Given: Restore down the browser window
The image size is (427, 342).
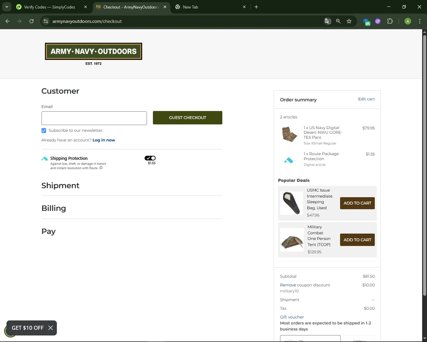Looking at the screenshot, I should (x=404, y=7).
